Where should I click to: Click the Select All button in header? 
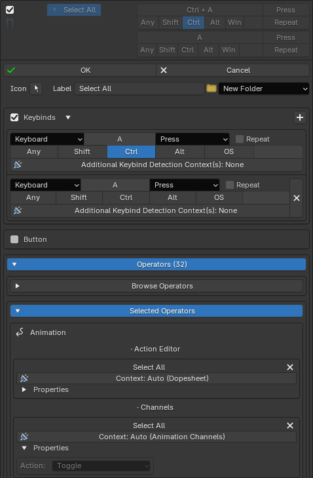tap(74, 10)
